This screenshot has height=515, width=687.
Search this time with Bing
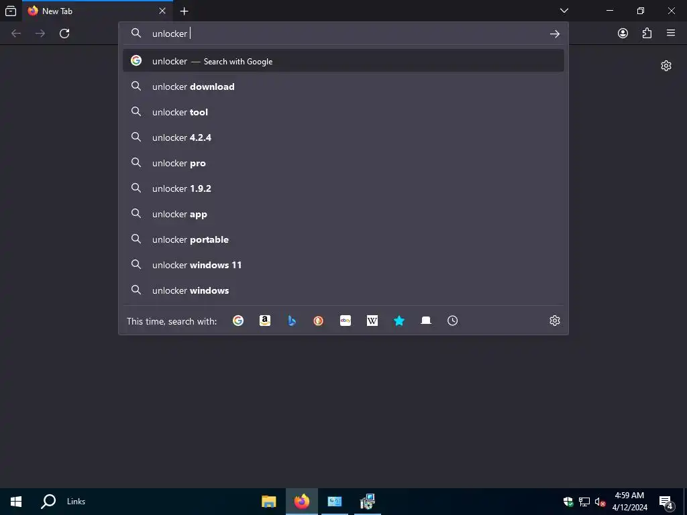[x=292, y=321]
